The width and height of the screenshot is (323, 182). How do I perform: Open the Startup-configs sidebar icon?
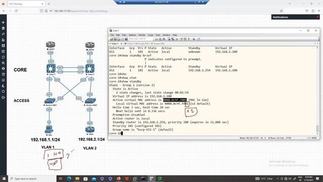(x=3, y=40)
